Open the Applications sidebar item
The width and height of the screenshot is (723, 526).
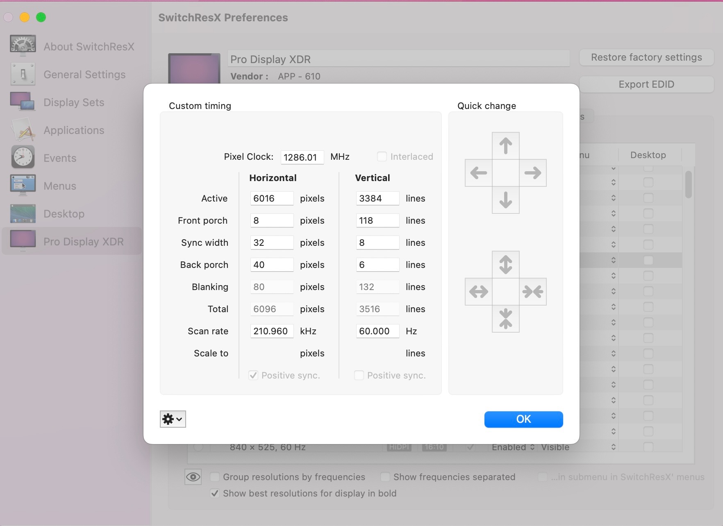coord(72,130)
